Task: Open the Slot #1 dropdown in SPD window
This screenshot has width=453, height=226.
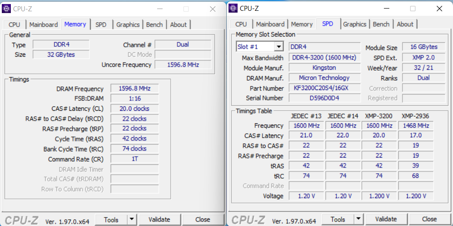Action: pos(279,47)
